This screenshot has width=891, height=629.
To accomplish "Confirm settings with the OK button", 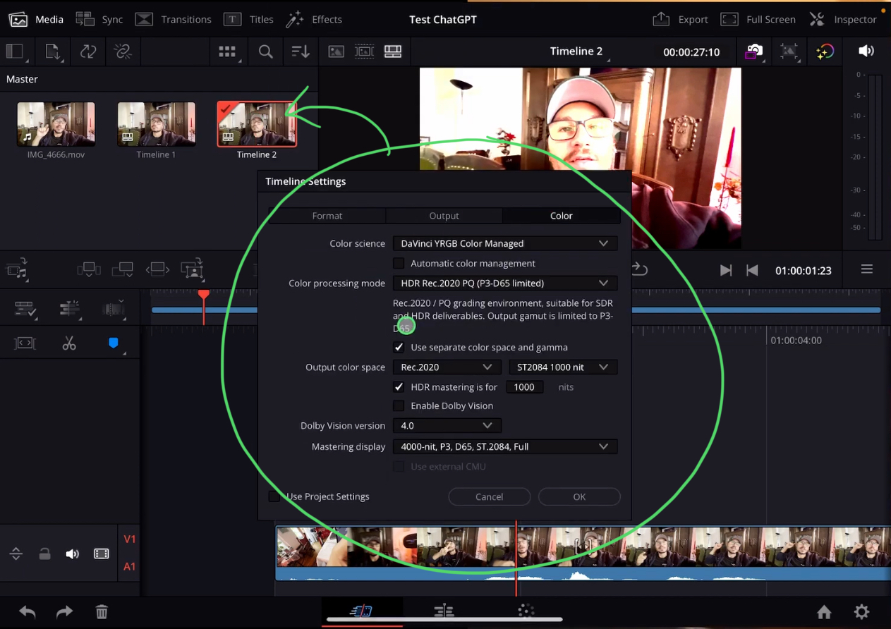I will [x=578, y=496].
